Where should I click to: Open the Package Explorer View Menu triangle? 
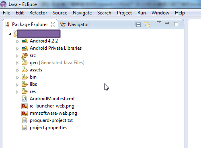click(159, 22)
